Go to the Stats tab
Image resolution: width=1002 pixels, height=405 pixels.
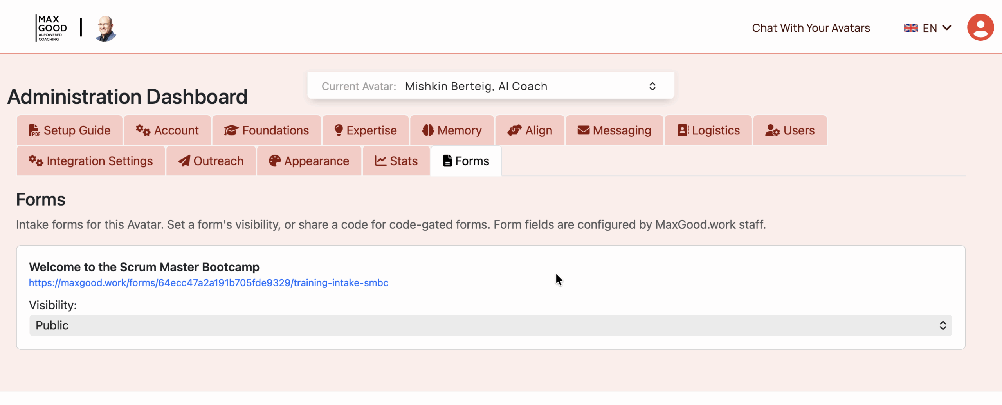[396, 161]
